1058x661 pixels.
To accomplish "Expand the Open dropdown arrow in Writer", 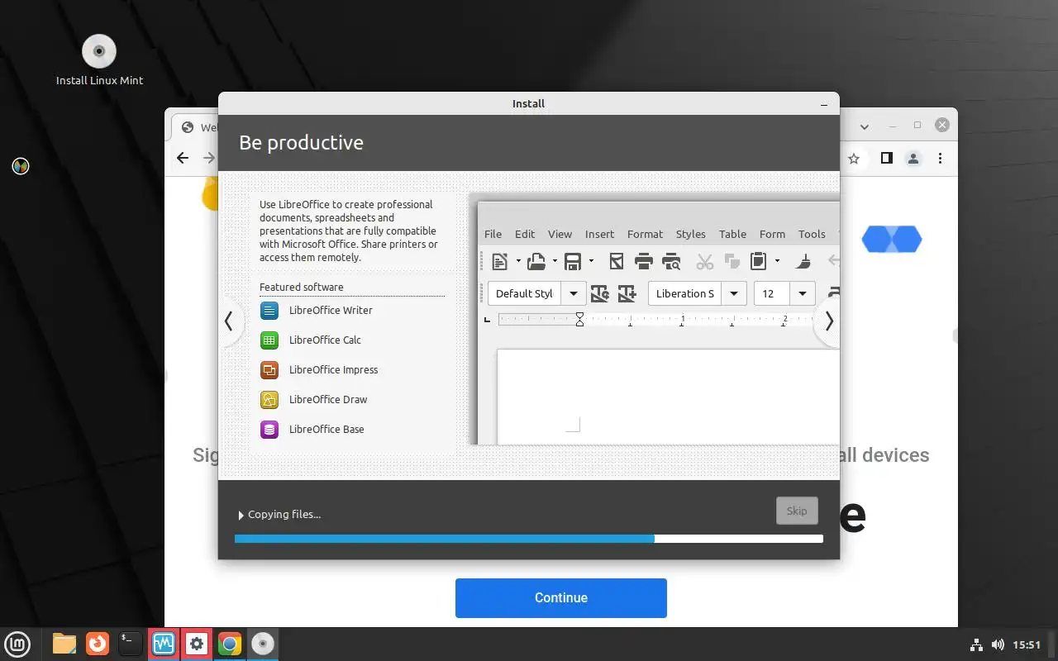I will pyautogui.click(x=555, y=262).
